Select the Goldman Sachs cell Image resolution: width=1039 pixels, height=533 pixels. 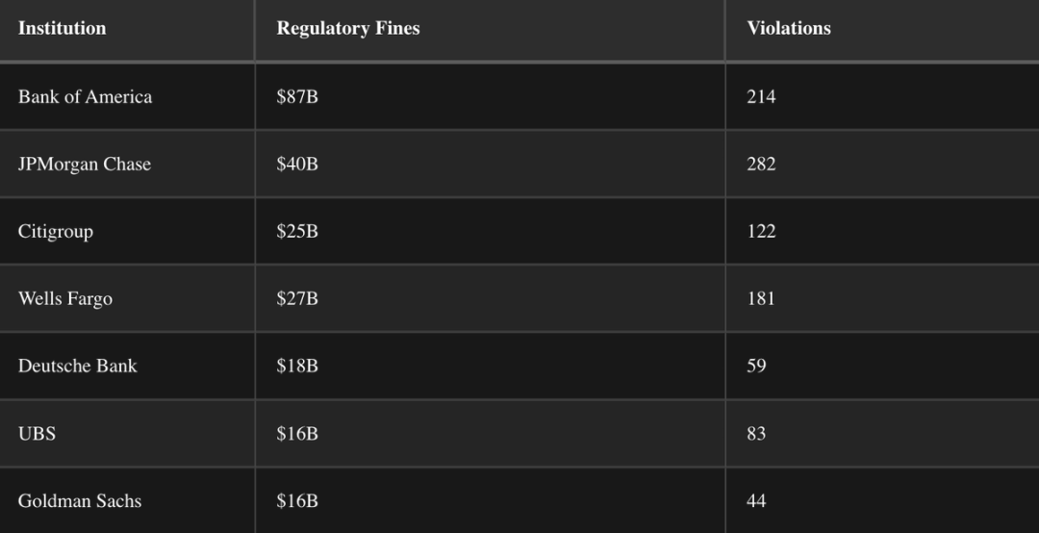80,500
